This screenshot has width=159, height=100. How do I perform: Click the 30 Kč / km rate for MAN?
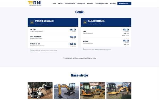click(x=126, y=34)
